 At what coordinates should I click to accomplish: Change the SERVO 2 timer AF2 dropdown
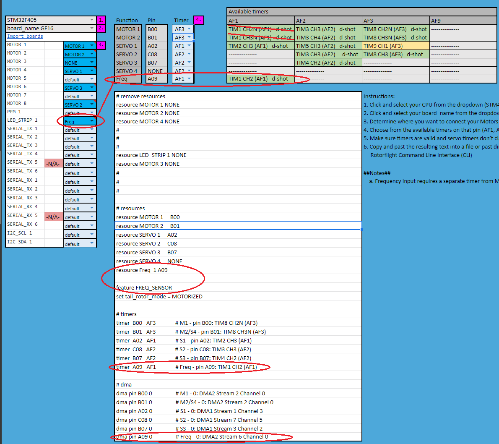tap(189, 54)
